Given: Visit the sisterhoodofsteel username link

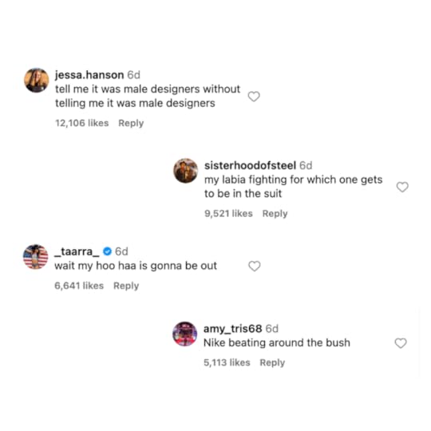Looking at the screenshot, I should pos(250,165).
